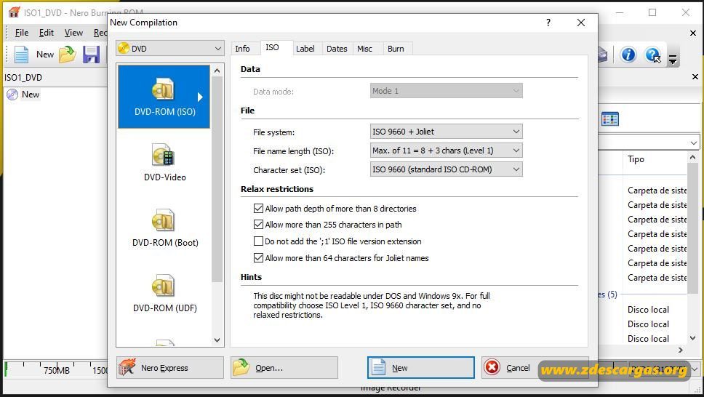Click the New button in dialog
The width and height of the screenshot is (704, 397).
coord(420,368)
